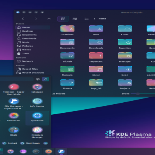Click the Dolphin window menu icon in titlebar

pos(18,12)
